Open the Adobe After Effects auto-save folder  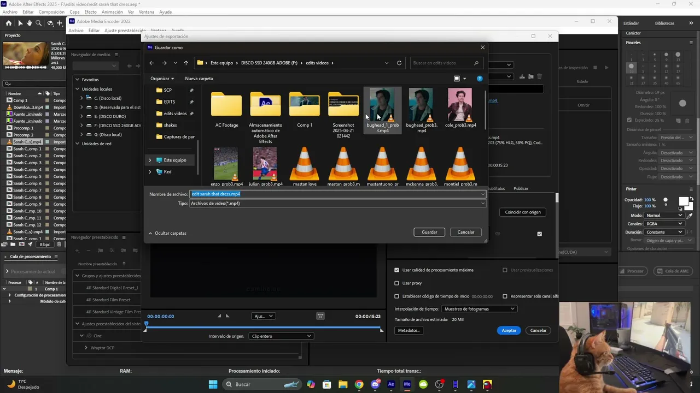265,117
